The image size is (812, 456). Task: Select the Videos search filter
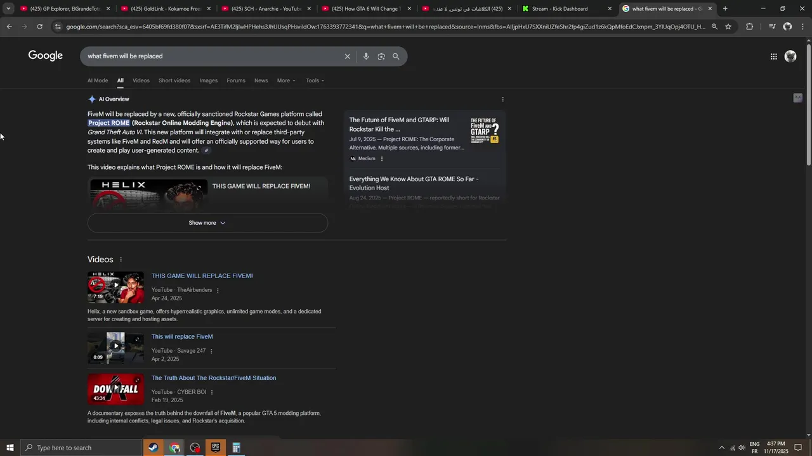tap(141, 80)
